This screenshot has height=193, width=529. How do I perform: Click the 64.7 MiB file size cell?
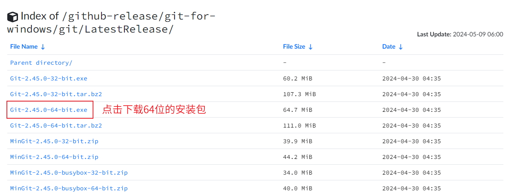[297, 110]
